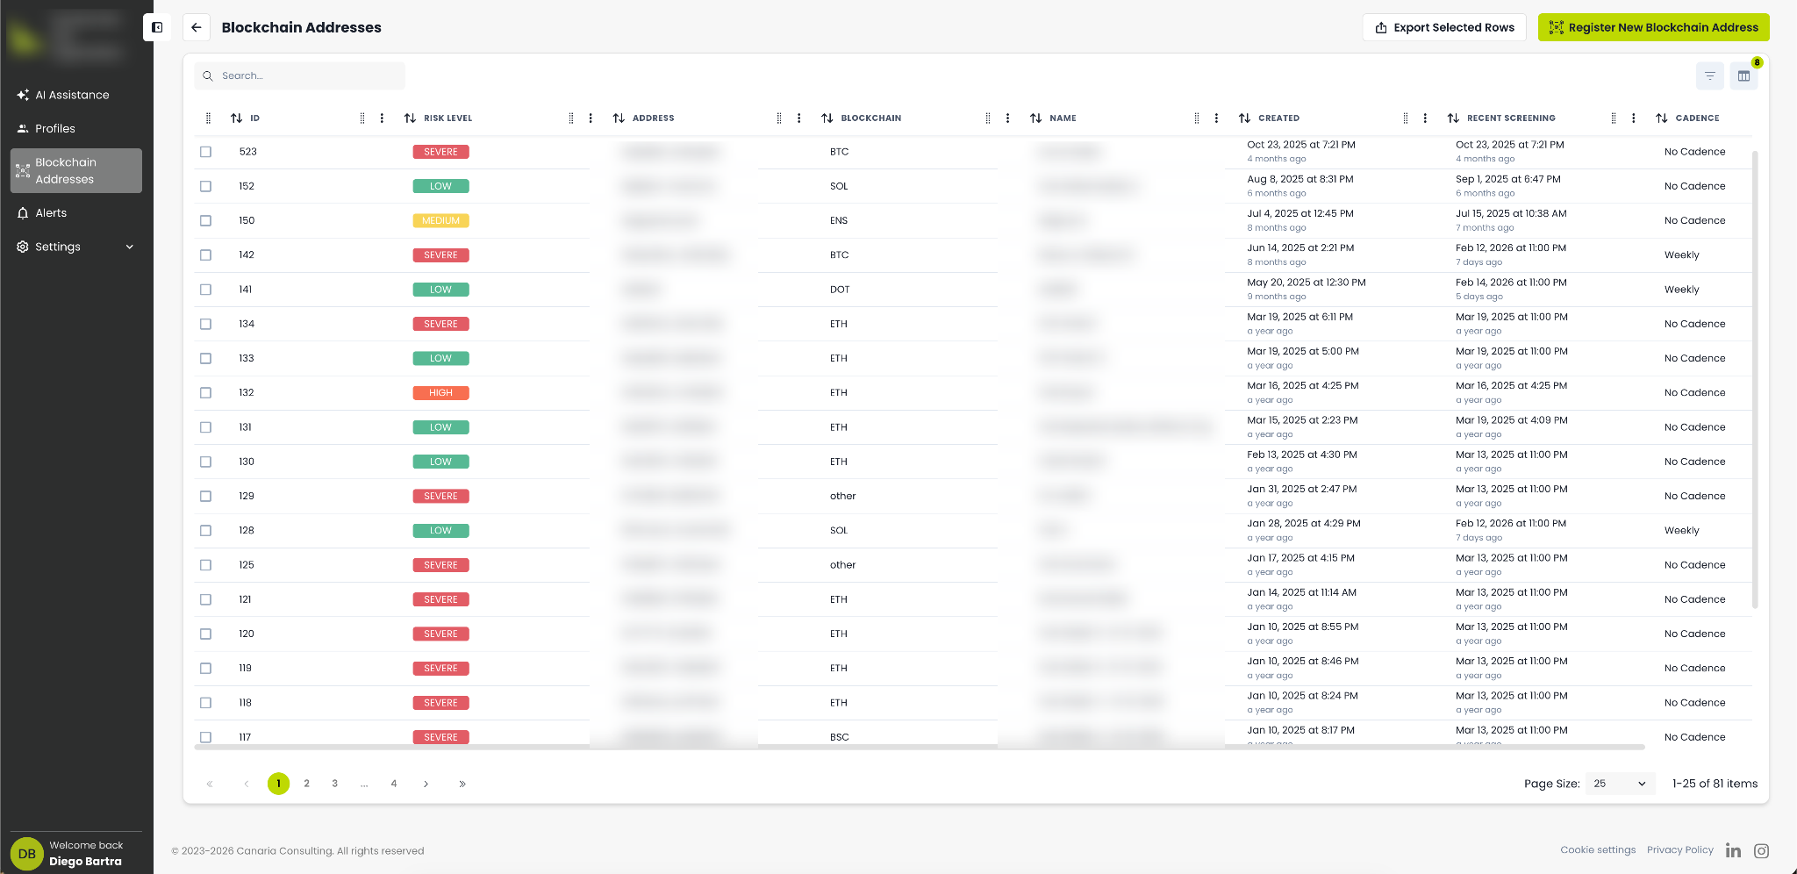
Task: Click sort arrows on the Created column
Action: point(1244,118)
